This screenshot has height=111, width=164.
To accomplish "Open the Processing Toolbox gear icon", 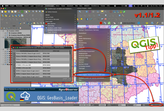I will [x=87, y=12].
